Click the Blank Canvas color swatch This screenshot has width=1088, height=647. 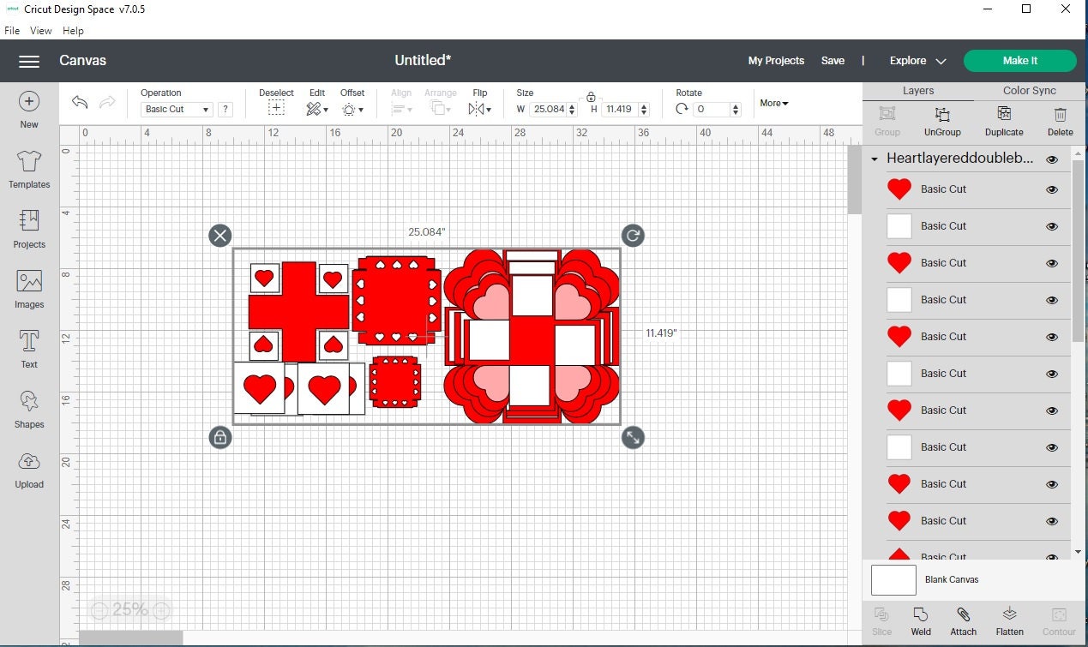(x=893, y=580)
